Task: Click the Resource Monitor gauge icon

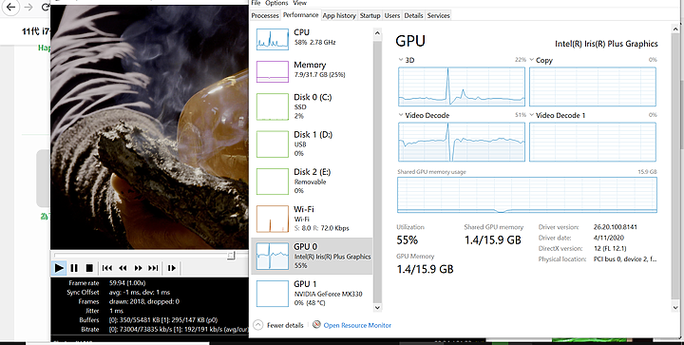Action: pos(316,324)
